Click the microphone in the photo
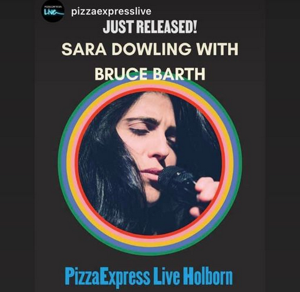 [176, 181]
